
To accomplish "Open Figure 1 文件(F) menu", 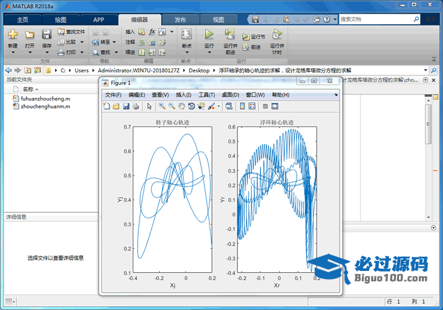I will [113, 95].
